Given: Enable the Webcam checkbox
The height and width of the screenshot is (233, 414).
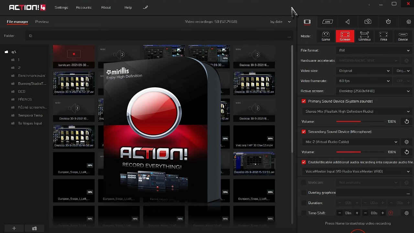Looking at the screenshot, I should pos(304,183).
